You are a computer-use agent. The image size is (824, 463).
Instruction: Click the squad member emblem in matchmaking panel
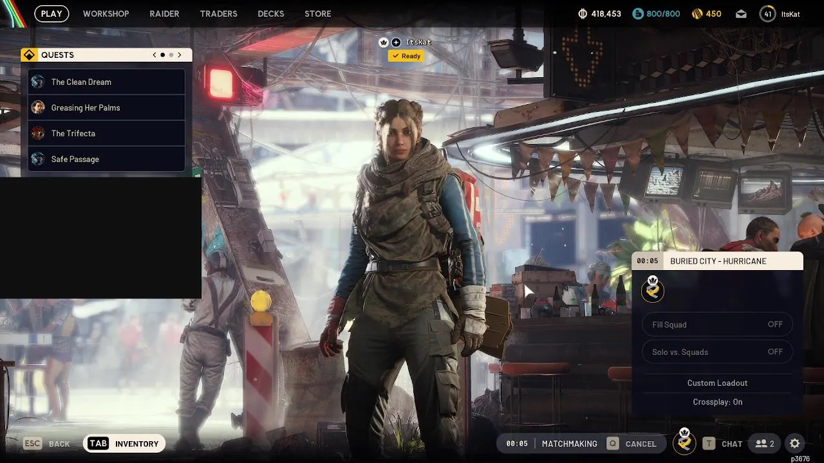tap(653, 290)
